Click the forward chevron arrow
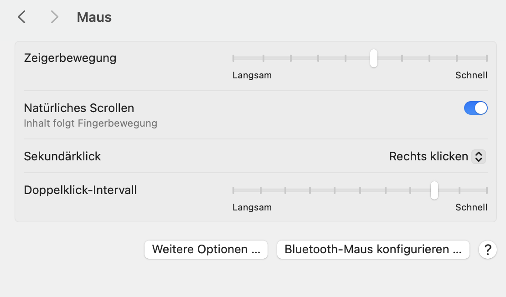The width and height of the screenshot is (506, 297). [55, 17]
